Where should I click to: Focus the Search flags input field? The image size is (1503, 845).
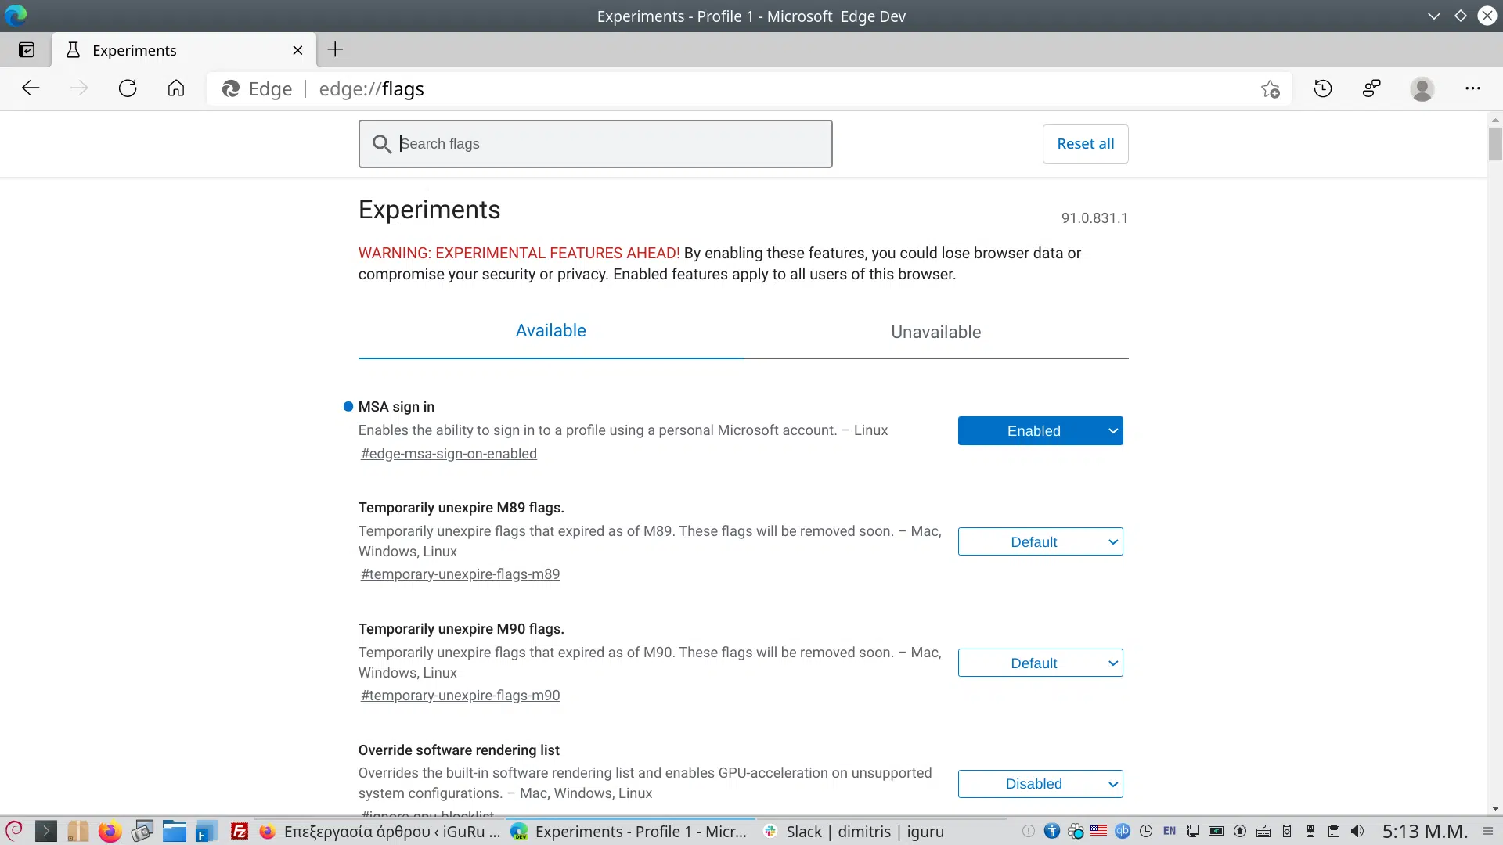595,144
